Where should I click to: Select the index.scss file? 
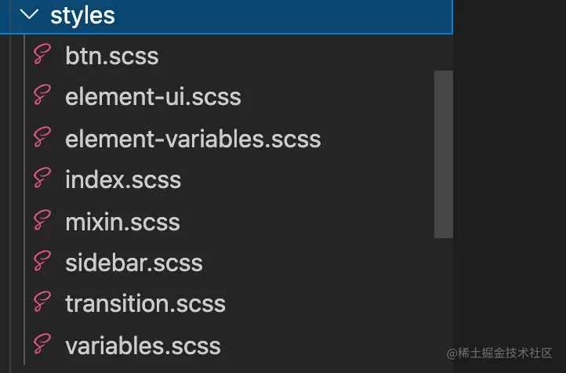point(123,179)
